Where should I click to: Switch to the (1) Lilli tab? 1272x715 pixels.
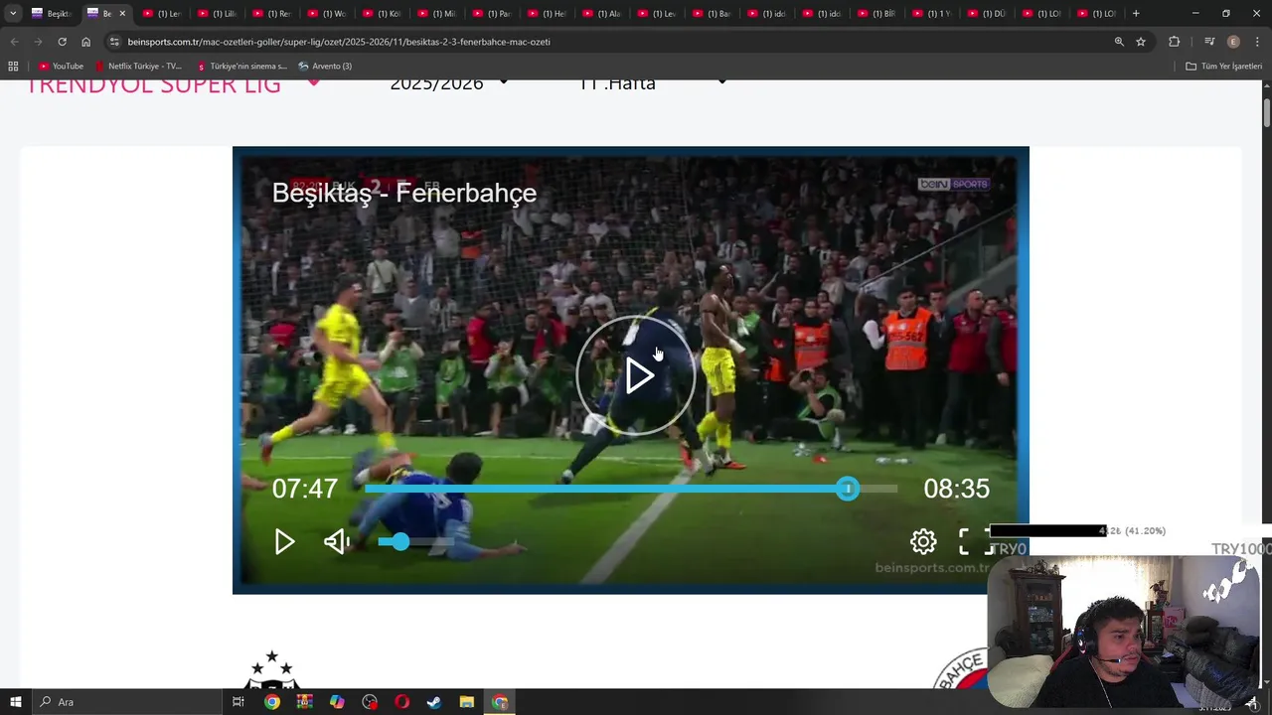pos(217,13)
